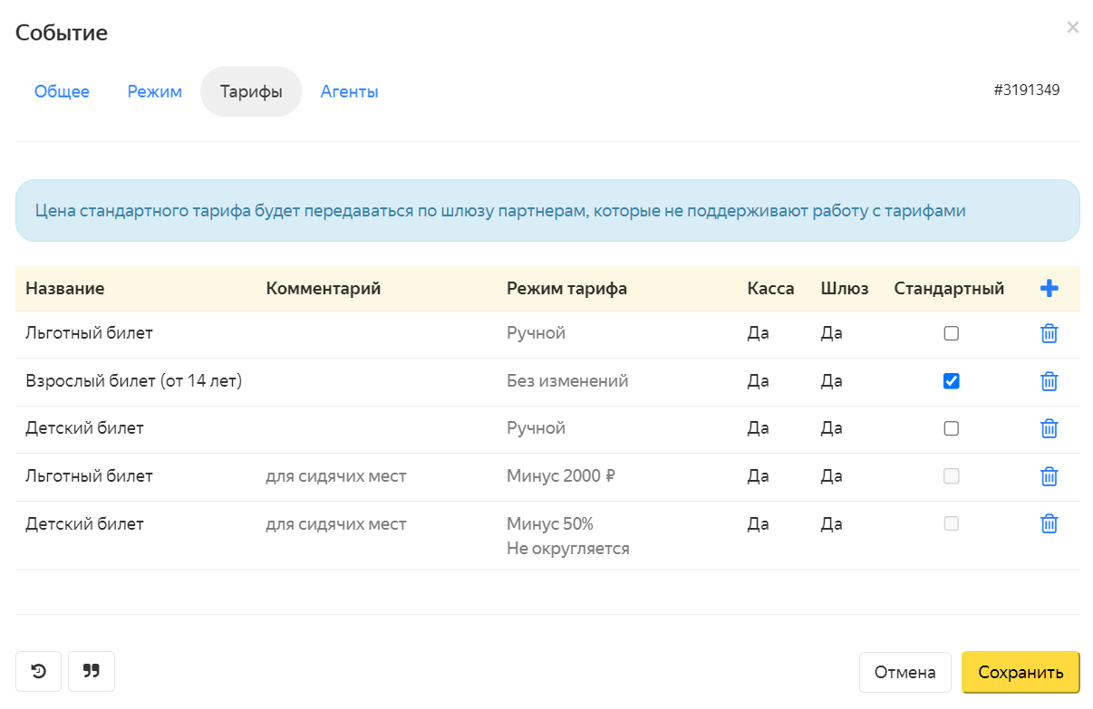Delete the Взрослый билет tariff with trash icon
This screenshot has height=709, width=1093.
(1049, 381)
